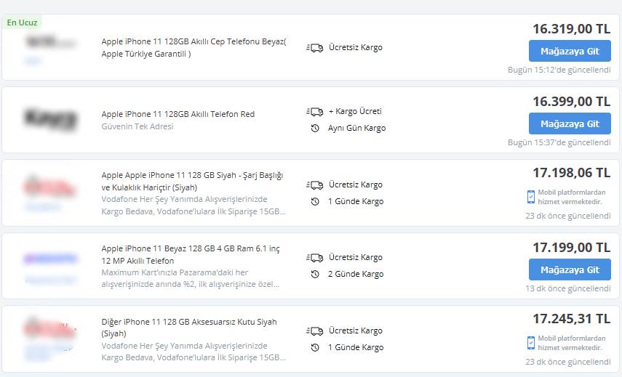Click 'Ücretsiz Kargo' in the 17.245,31 TL row
This screenshot has height=377, width=622.
[x=356, y=331]
